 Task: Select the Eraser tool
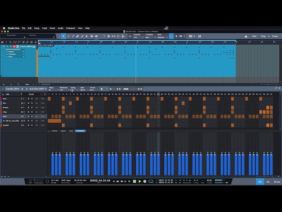click(78, 36)
